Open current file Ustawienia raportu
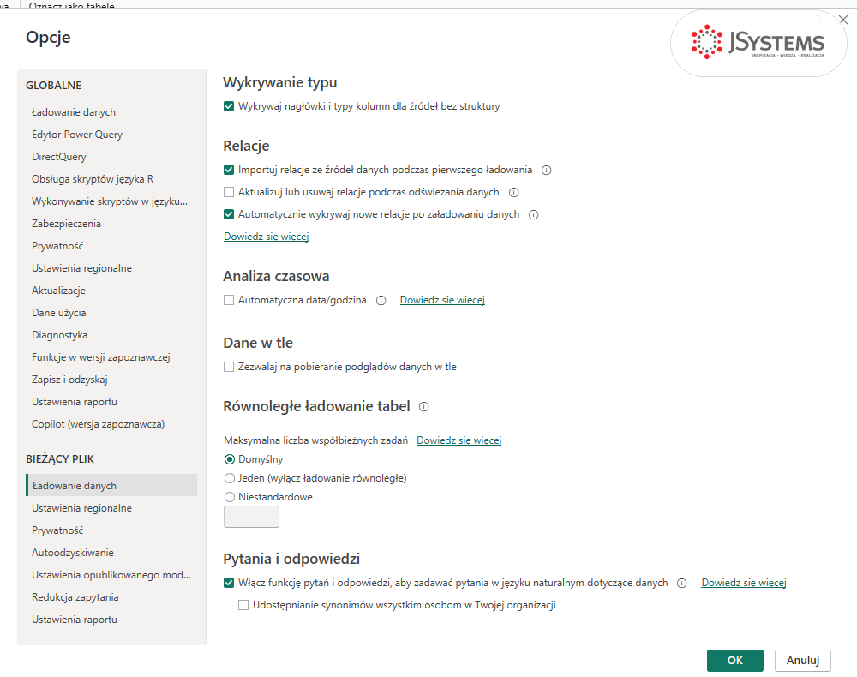The image size is (857, 677). coord(111,620)
